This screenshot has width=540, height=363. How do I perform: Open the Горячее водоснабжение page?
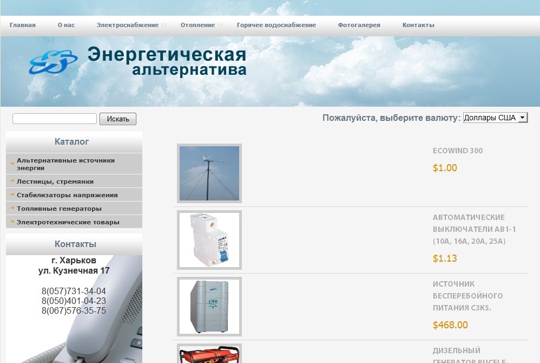point(276,24)
